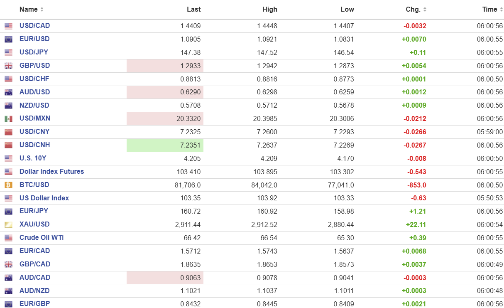Click the Bitcoin icon beside BTC/USD

click(x=8, y=185)
